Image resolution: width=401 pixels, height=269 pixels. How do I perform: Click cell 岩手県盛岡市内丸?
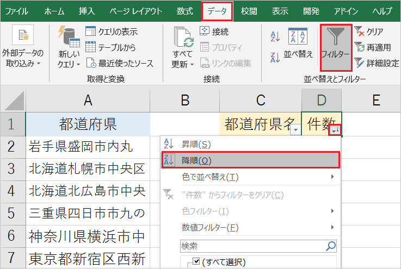pyautogui.click(x=88, y=147)
